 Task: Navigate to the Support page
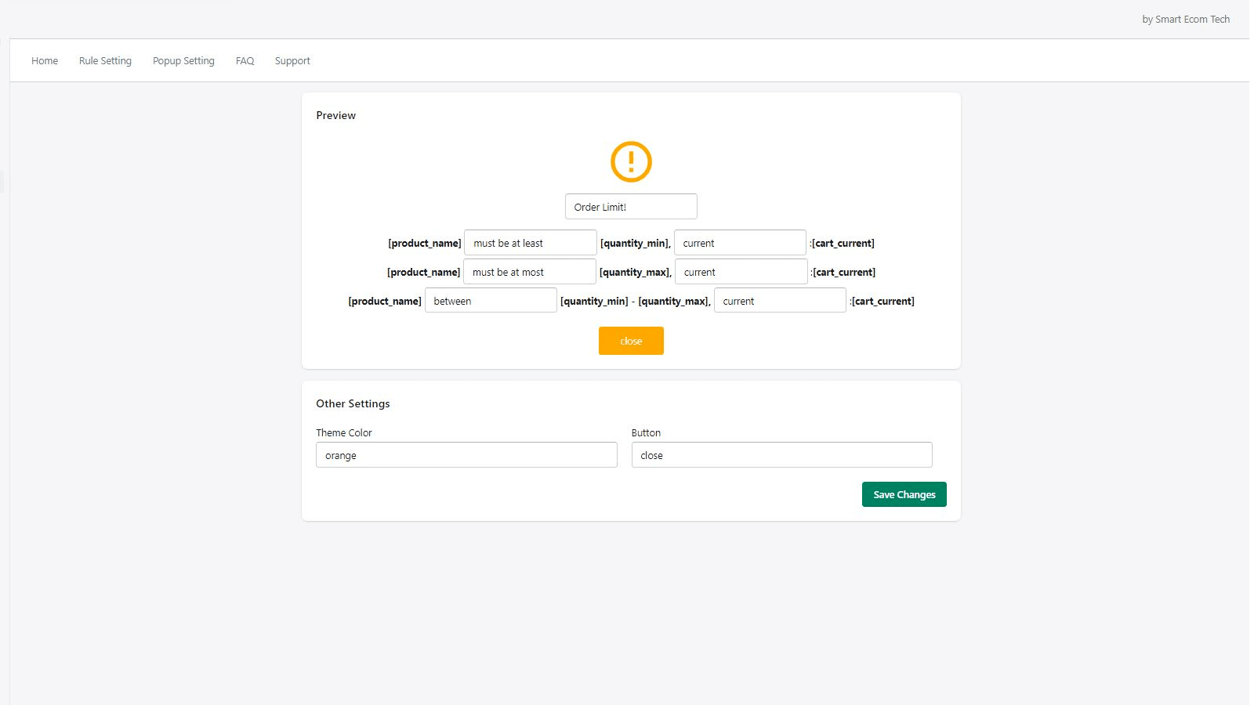tap(292, 60)
